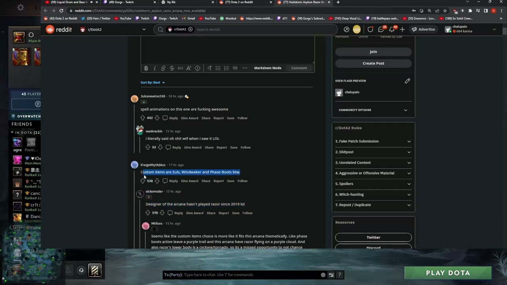Share IForgotMyOldAcc's comment
This screenshot has height=285, width=507.
[x=206, y=181]
